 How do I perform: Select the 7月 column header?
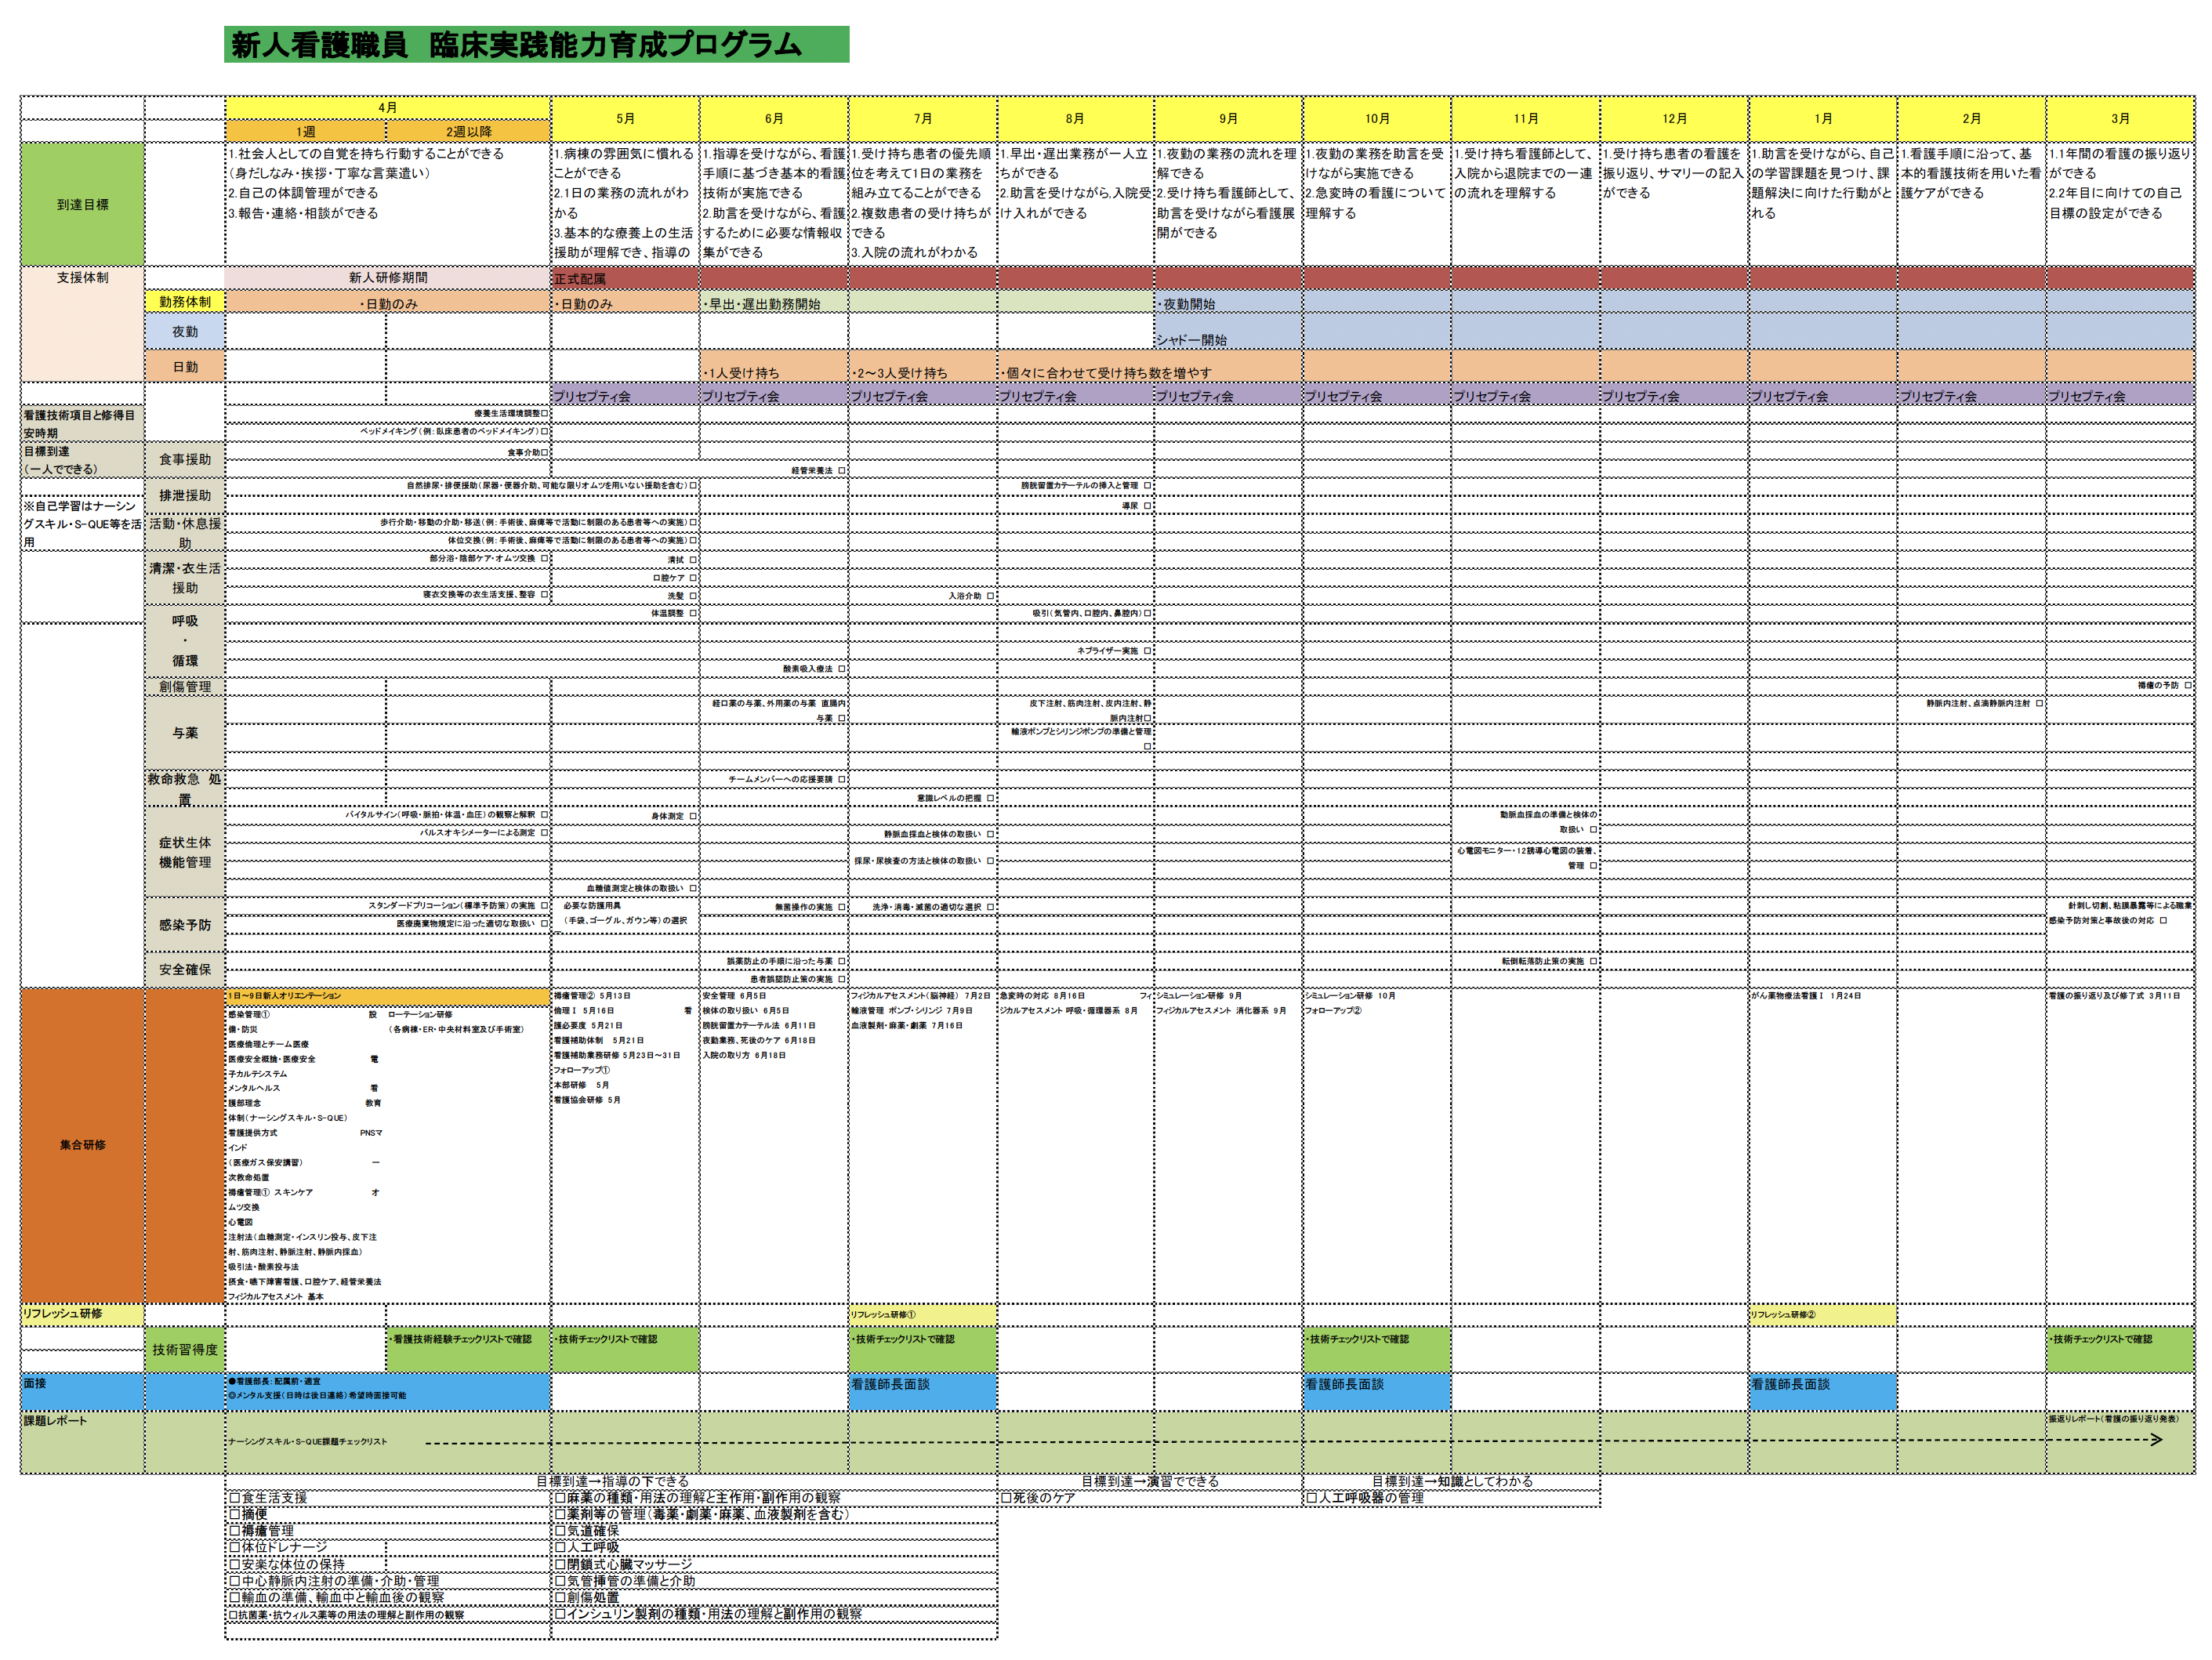coord(923,119)
